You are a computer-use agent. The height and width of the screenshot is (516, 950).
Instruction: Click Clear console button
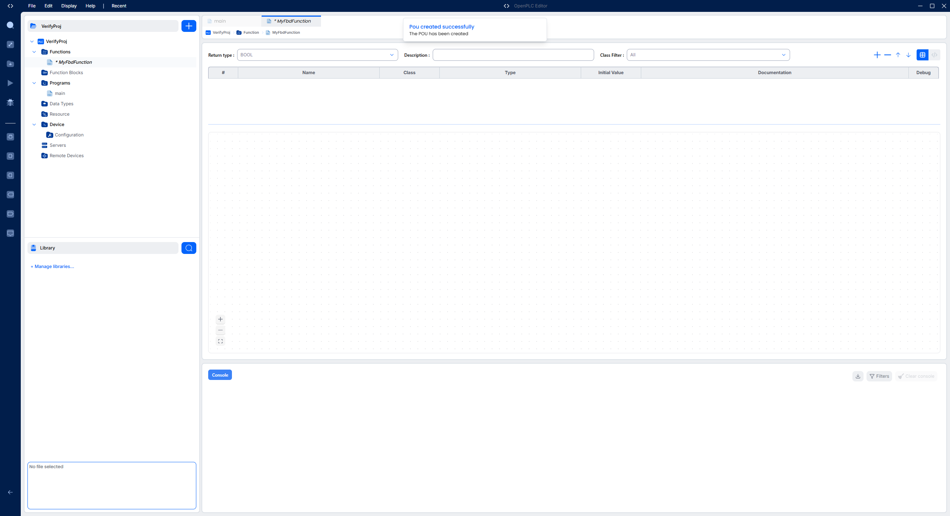[x=916, y=376]
